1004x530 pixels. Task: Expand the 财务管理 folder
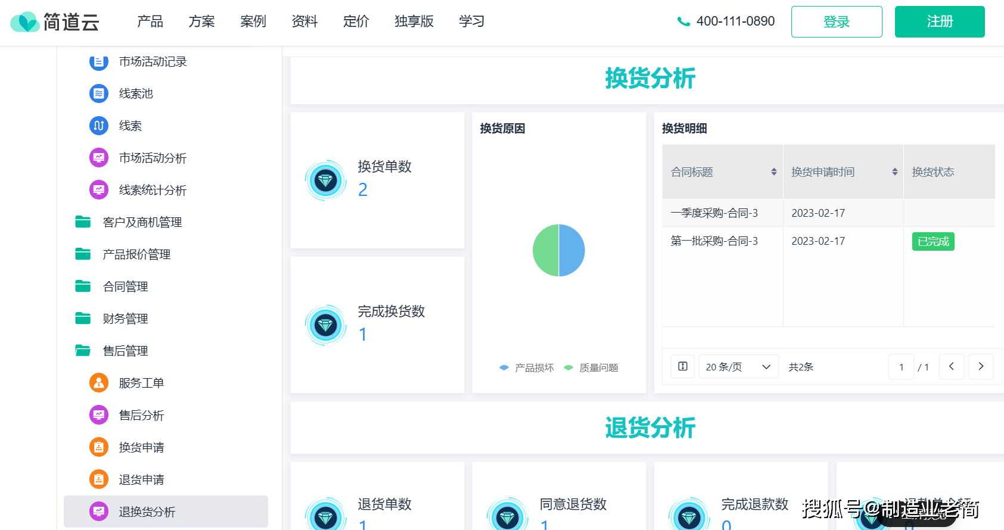(126, 319)
